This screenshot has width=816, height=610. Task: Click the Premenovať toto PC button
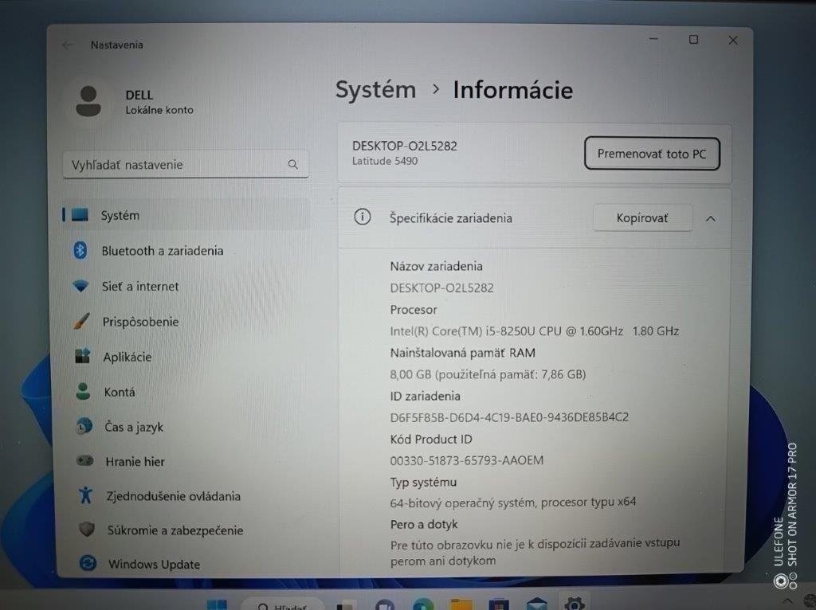[652, 153]
